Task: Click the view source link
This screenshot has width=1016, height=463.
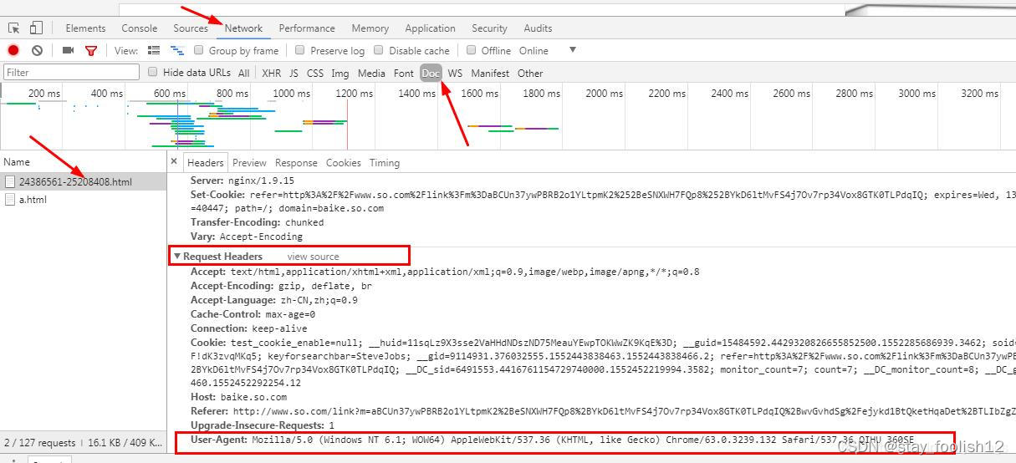Action: (x=314, y=257)
